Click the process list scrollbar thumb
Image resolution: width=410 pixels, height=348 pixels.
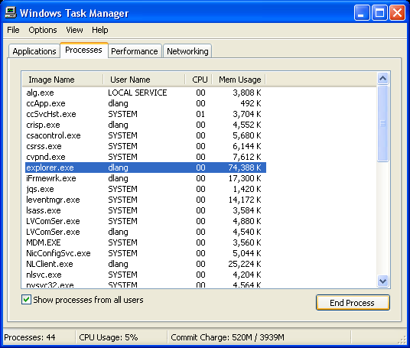coord(382,123)
